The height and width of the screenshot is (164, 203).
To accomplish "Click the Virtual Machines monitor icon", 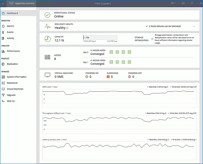I will click(x=47, y=75).
